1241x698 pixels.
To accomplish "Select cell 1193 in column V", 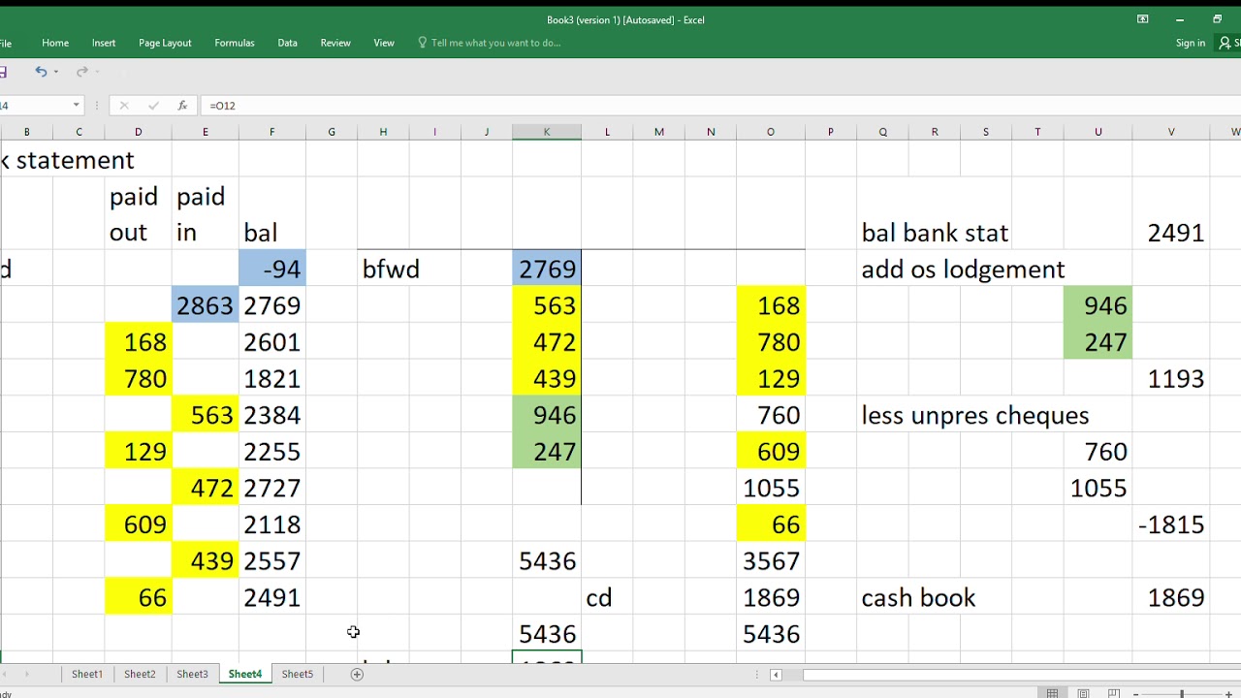I will tap(1171, 378).
